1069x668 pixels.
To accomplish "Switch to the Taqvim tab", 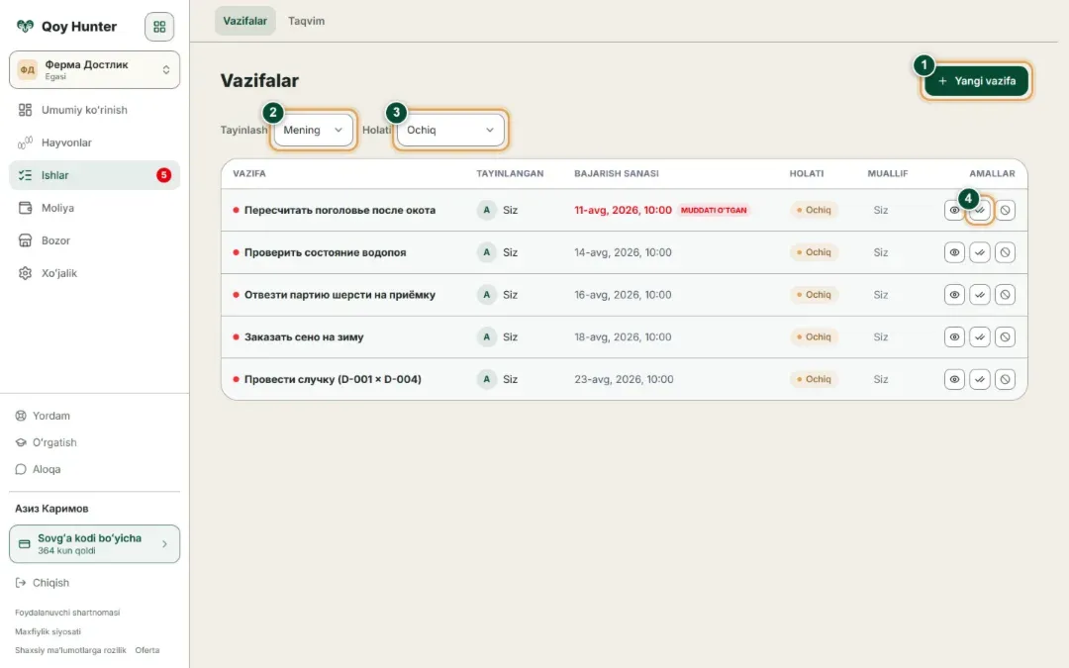I will (306, 21).
